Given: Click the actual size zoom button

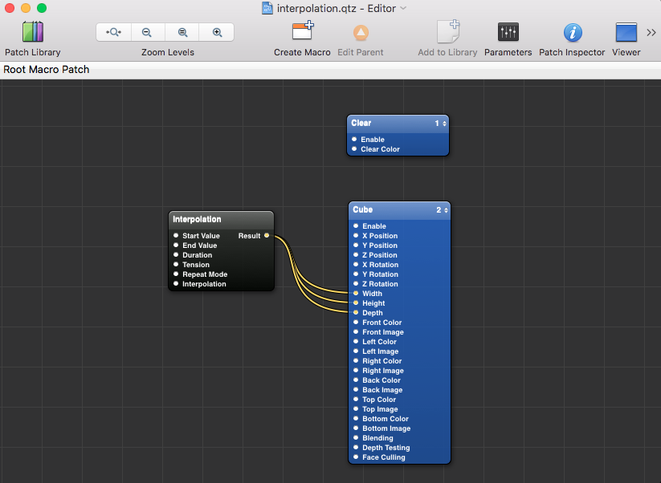Looking at the screenshot, I should (x=182, y=32).
